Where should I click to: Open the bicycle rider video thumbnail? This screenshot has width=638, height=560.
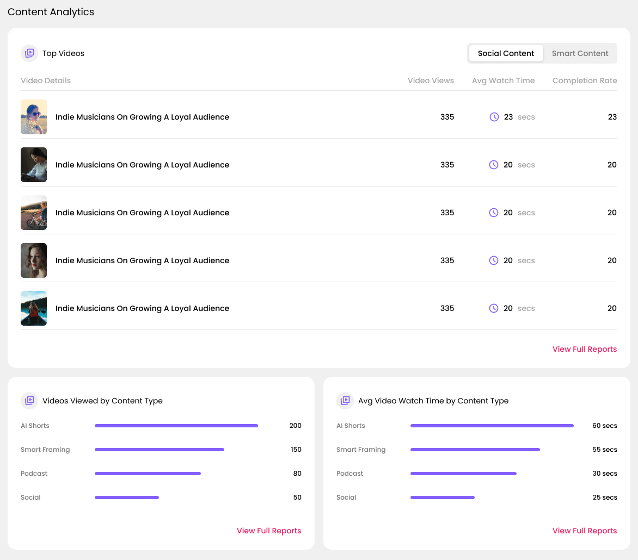point(34,213)
